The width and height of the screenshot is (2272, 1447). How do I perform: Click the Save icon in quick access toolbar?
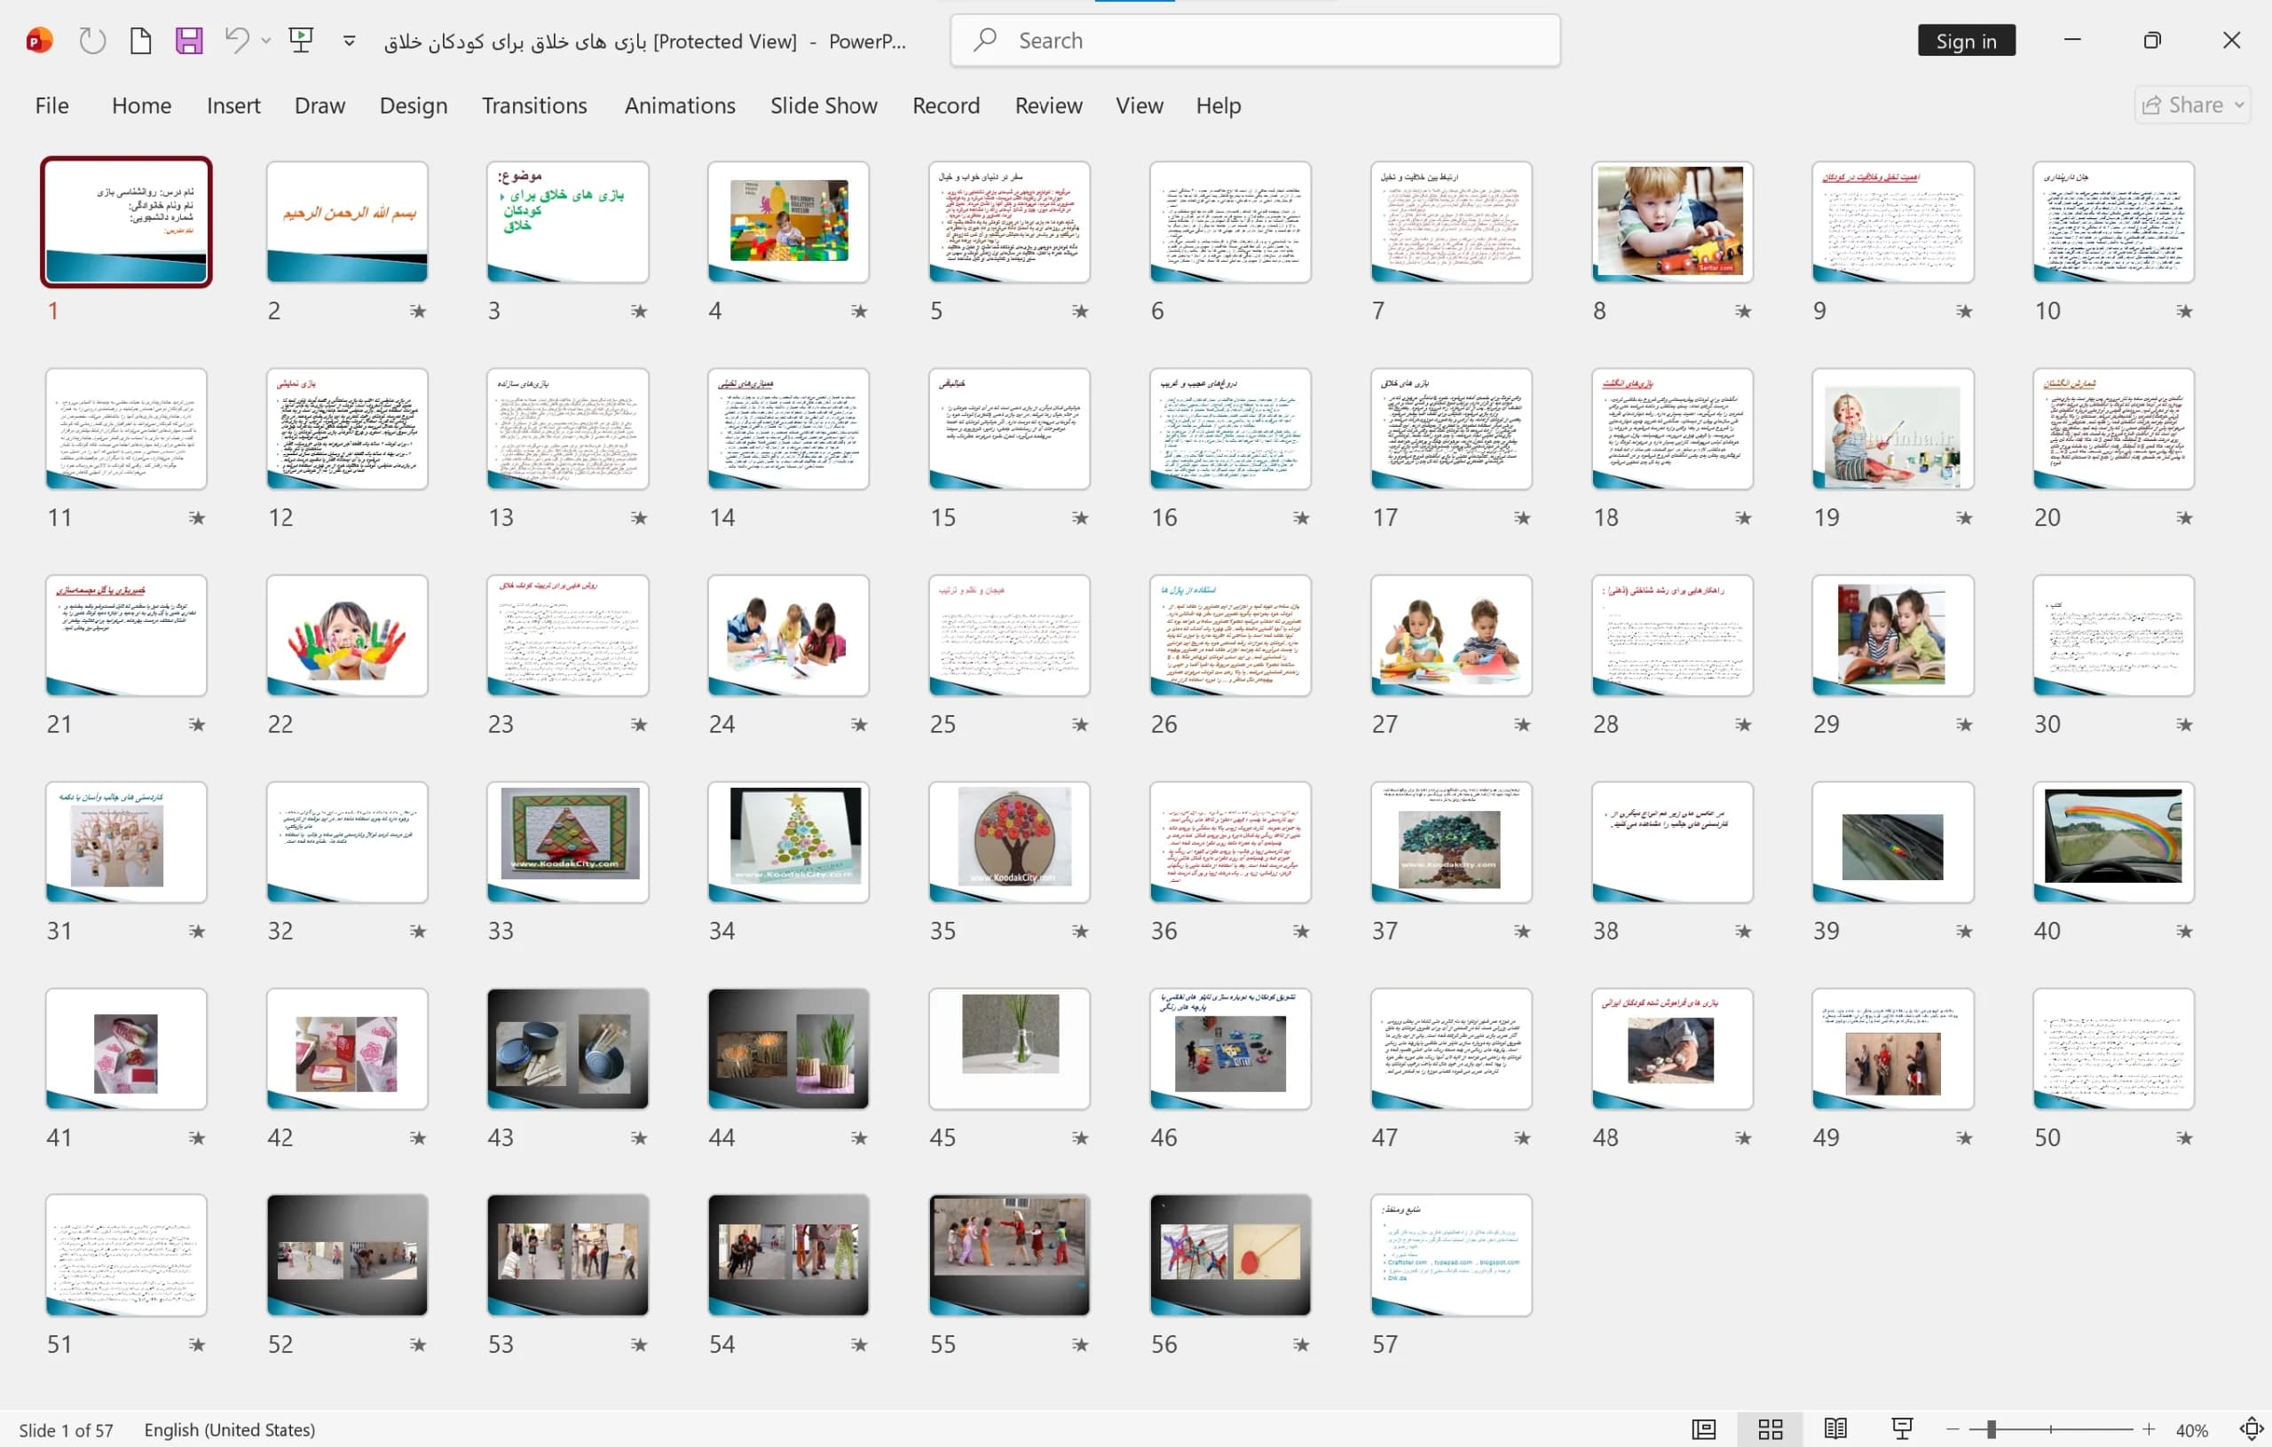189,41
